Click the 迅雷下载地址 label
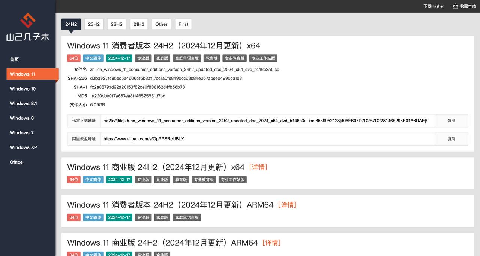The height and width of the screenshot is (256, 480). click(x=84, y=121)
